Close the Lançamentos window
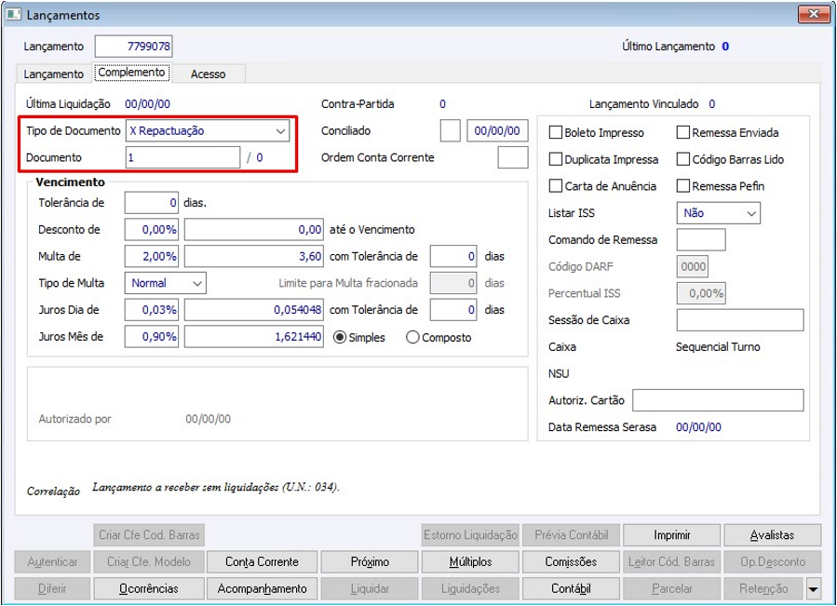The image size is (837, 606). coord(814,14)
